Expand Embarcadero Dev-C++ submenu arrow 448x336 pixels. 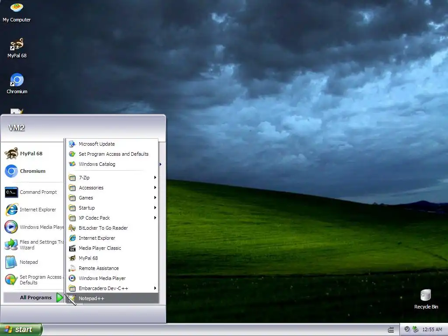155,288
